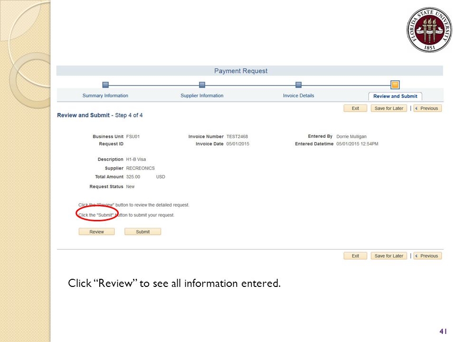Image resolution: width=456 pixels, height=342 pixels.
Task: Click the Review and Submit Step 4 heading
Action: coord(100,115)
